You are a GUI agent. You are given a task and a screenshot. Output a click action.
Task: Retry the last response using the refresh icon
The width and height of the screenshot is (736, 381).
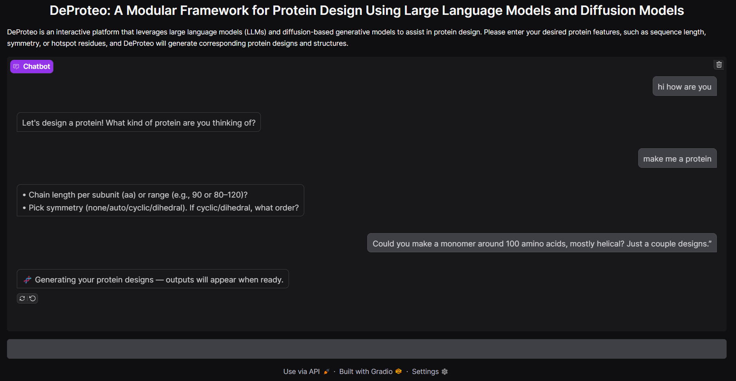point(22,298)
